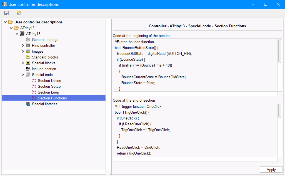285x176 pixels.
Task: Open the Pins controller tree item
Action: click(x=43, y=45)
